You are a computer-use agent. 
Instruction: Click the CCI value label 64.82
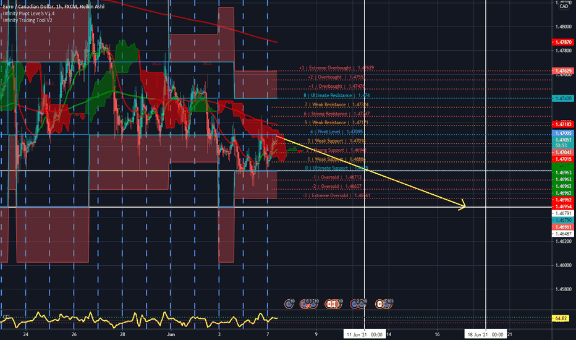[561, 318]
